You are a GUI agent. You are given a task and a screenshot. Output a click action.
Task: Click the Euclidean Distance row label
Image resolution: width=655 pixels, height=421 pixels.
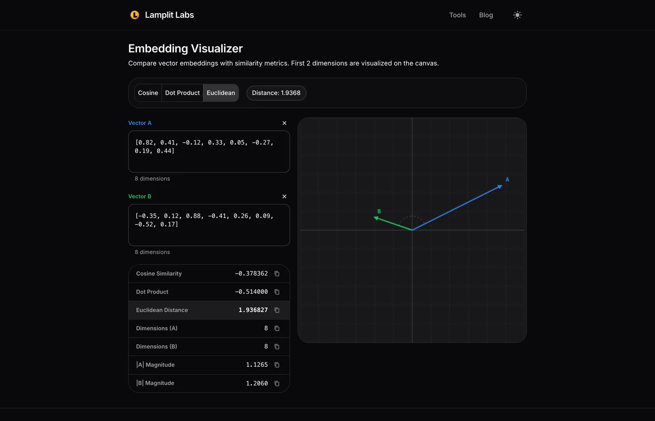162,310
